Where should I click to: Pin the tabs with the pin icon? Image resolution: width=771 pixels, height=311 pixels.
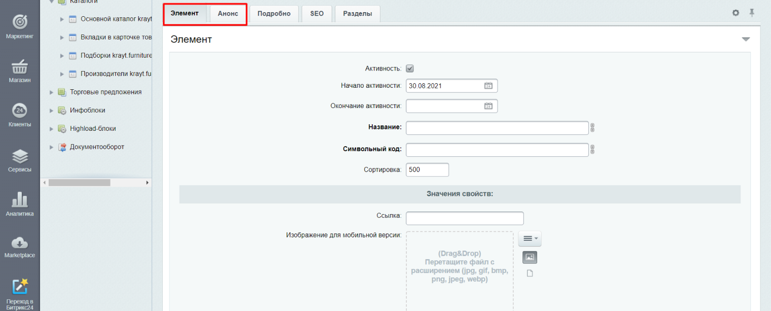click(752, 13)
